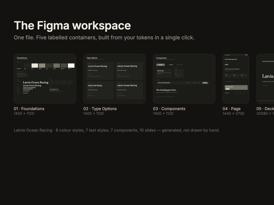This screenshot has height=205, width=274.
Task: Click the '02 · Type Options' label
Action: [x=100, y=109]
